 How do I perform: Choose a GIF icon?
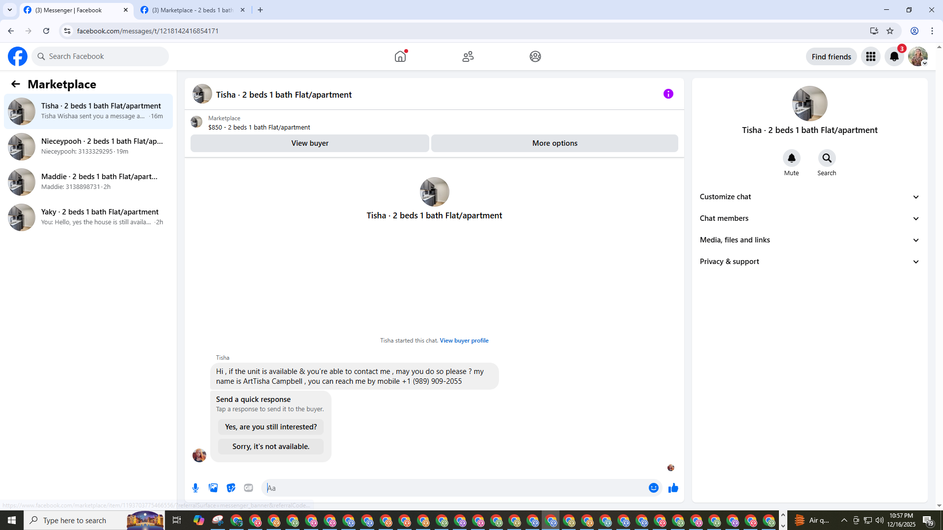tap(249, 488)
